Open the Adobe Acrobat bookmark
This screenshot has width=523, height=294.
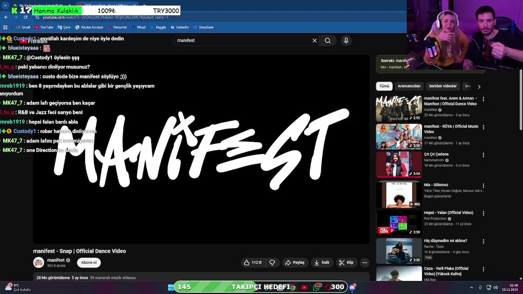(89, 27)
